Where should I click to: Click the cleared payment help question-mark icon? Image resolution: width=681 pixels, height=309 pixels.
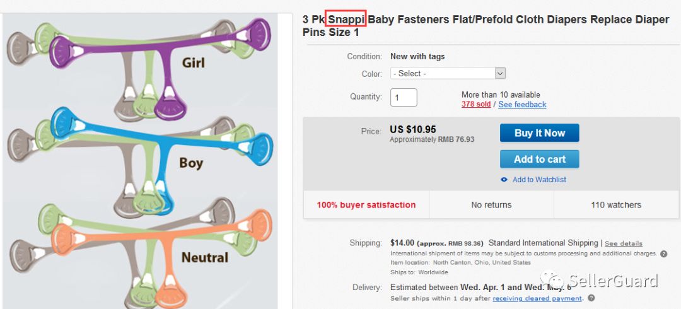point(590,298)
